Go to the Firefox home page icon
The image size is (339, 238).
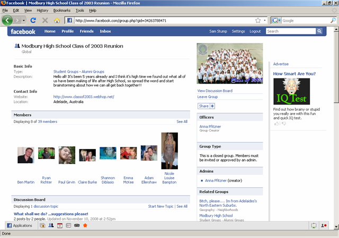[x=57, y=20]
